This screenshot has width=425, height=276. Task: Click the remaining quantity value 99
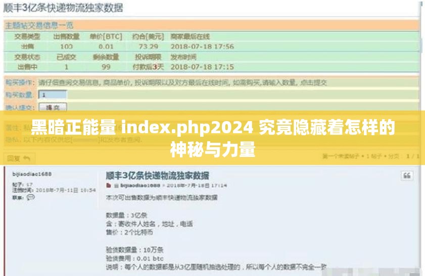click(x=106, y=67)
